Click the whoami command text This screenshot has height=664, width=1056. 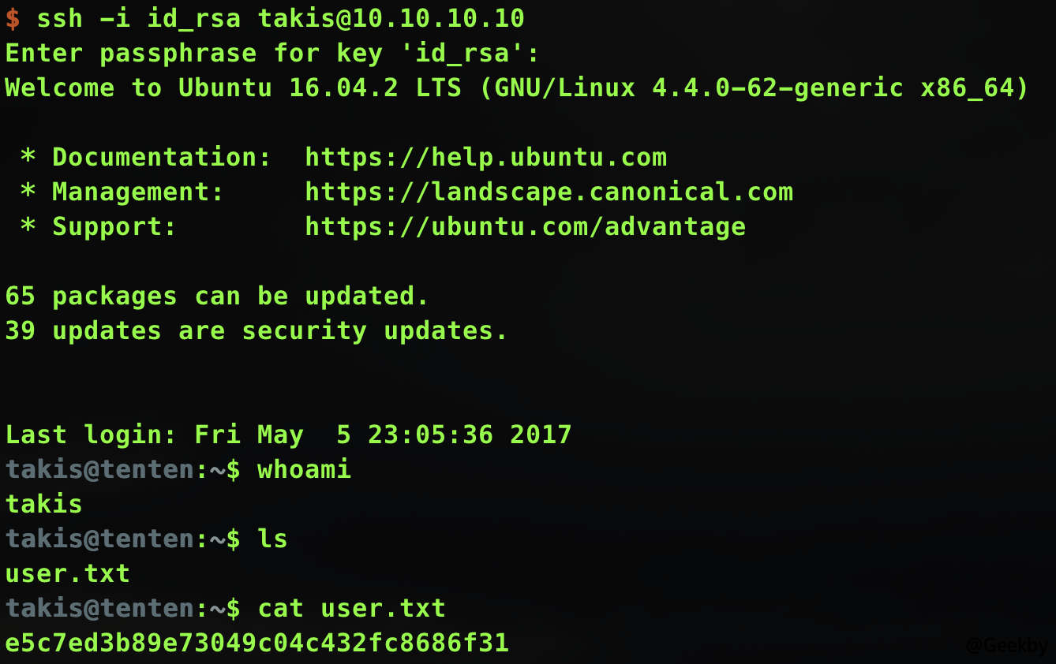pyautogui.click(x=304, y=469)
